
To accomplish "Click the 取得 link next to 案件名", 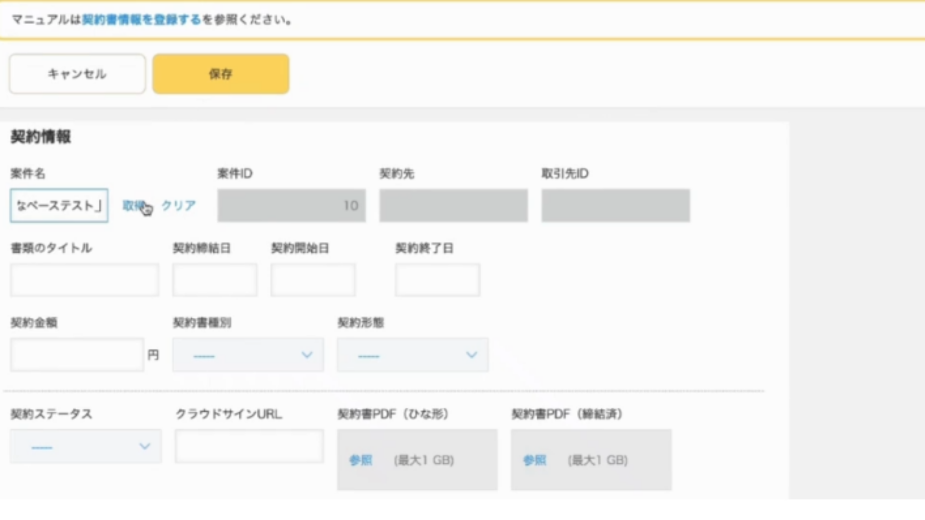I will (x=132, y=206).
